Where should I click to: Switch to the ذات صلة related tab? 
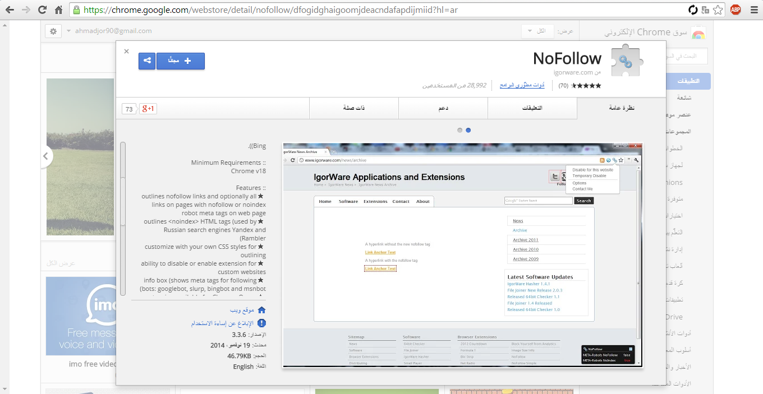point(354,108)
